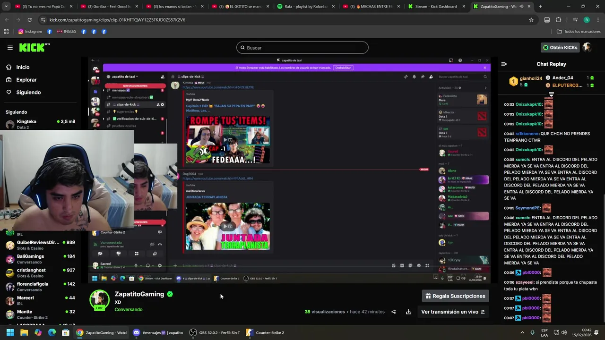The image size is (605, 340).
Task: Open Todos los marcadores folder
Action: (x=579, y=32)
